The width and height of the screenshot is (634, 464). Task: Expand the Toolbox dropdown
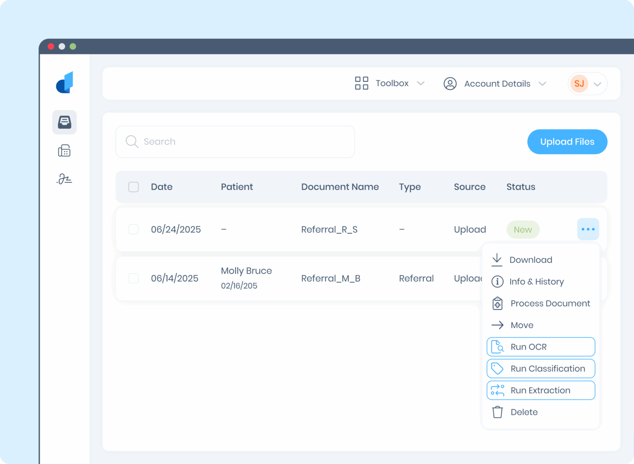(421, 83)
